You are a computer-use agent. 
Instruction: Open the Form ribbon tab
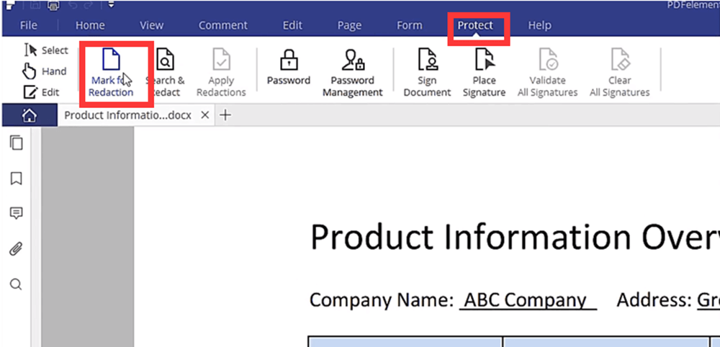point(409,25)
